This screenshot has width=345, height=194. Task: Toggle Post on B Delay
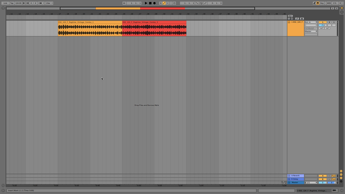click(x=333, y=179)
